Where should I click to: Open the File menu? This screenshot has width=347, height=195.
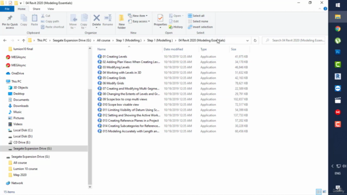[x=7, y=9]
